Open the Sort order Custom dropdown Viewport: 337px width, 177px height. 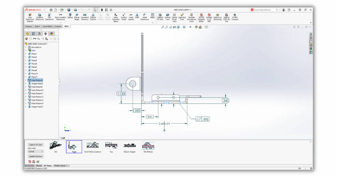coord(36,152)
